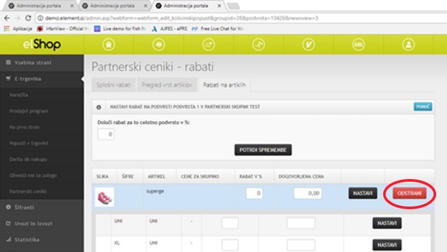Open the running-figure icon in top navigation
Image resolution: width=447 pixels, height=252 pixels.
[259, 45]
